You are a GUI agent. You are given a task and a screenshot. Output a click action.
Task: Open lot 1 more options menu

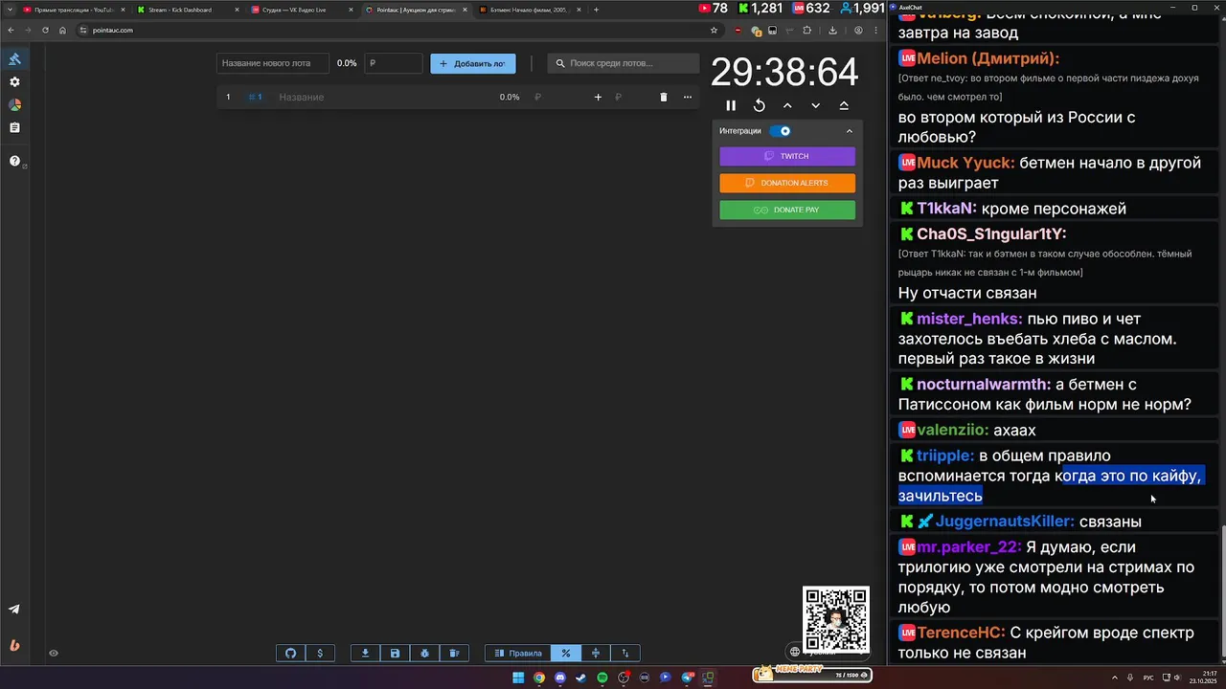(x=687, y=97)
